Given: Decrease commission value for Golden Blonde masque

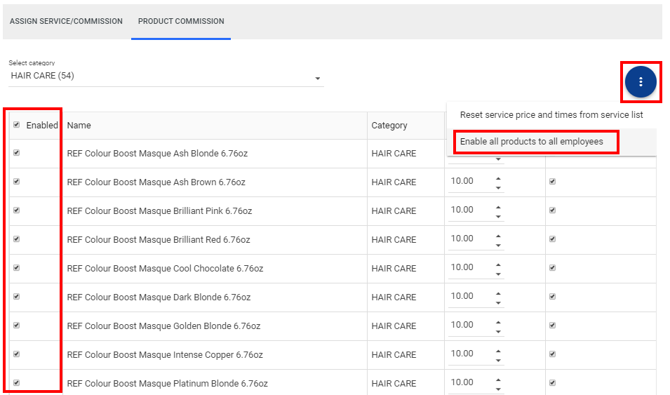Looking at the screenshot, I should coord(498,331).
